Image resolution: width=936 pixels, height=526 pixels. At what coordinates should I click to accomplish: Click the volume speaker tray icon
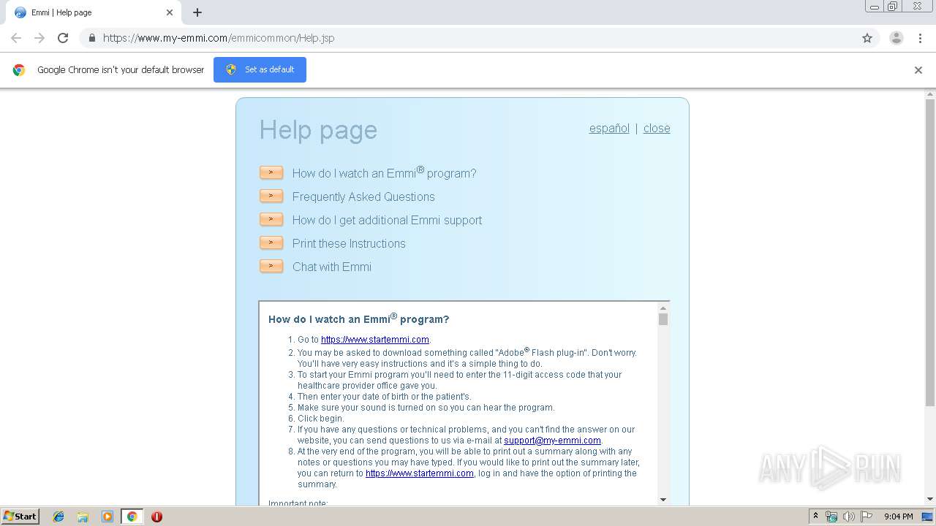(848, 517)
